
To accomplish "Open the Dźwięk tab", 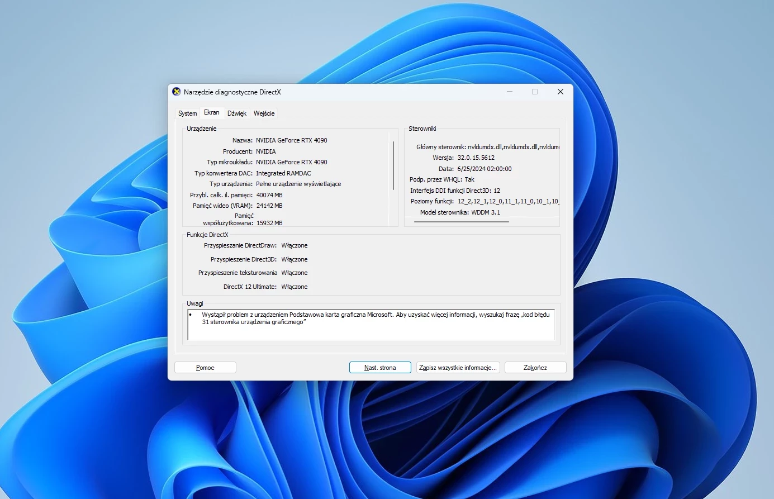I will coord(237,113).
